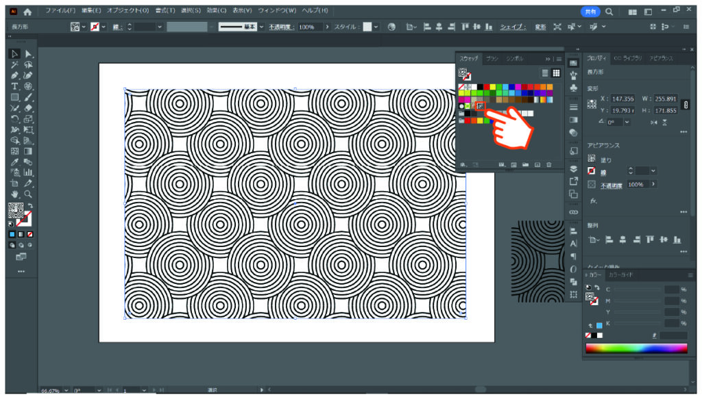The height and width of the screenshot is (399, 702).
Task: Set toolbox paint mode to Gradient
Action: [x=21, y=234]
